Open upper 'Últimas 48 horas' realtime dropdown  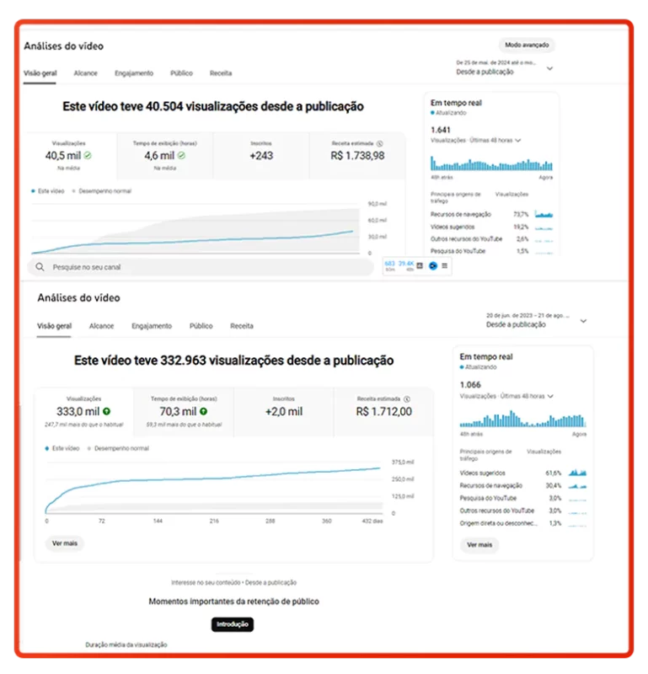(518, 141)
